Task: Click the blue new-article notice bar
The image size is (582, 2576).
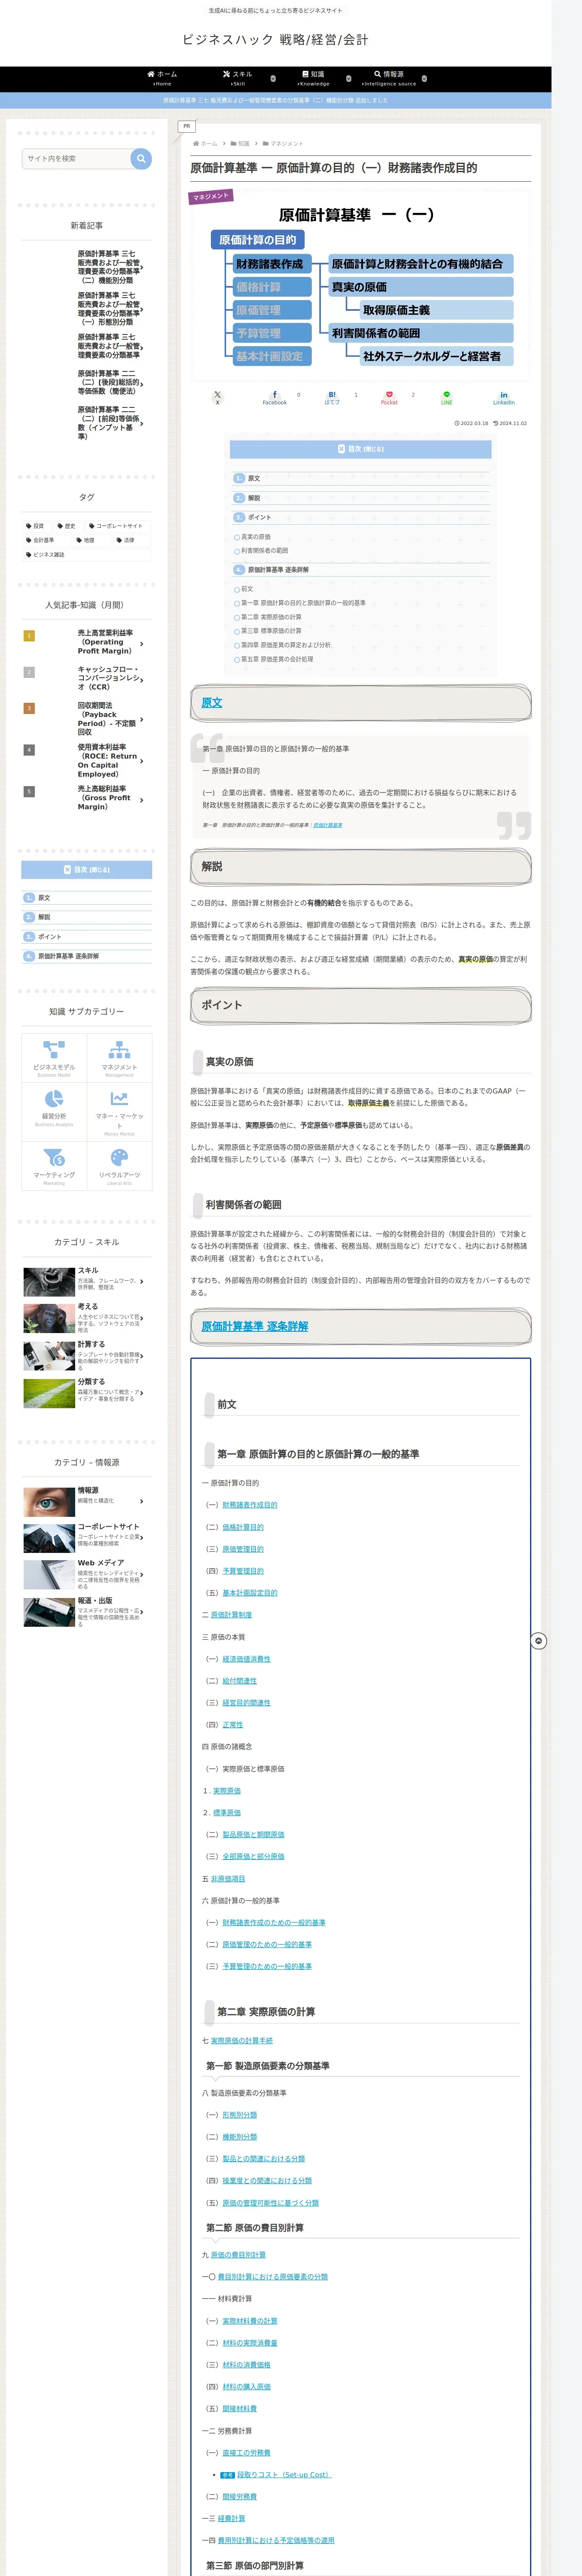Action: coord(275,100)
